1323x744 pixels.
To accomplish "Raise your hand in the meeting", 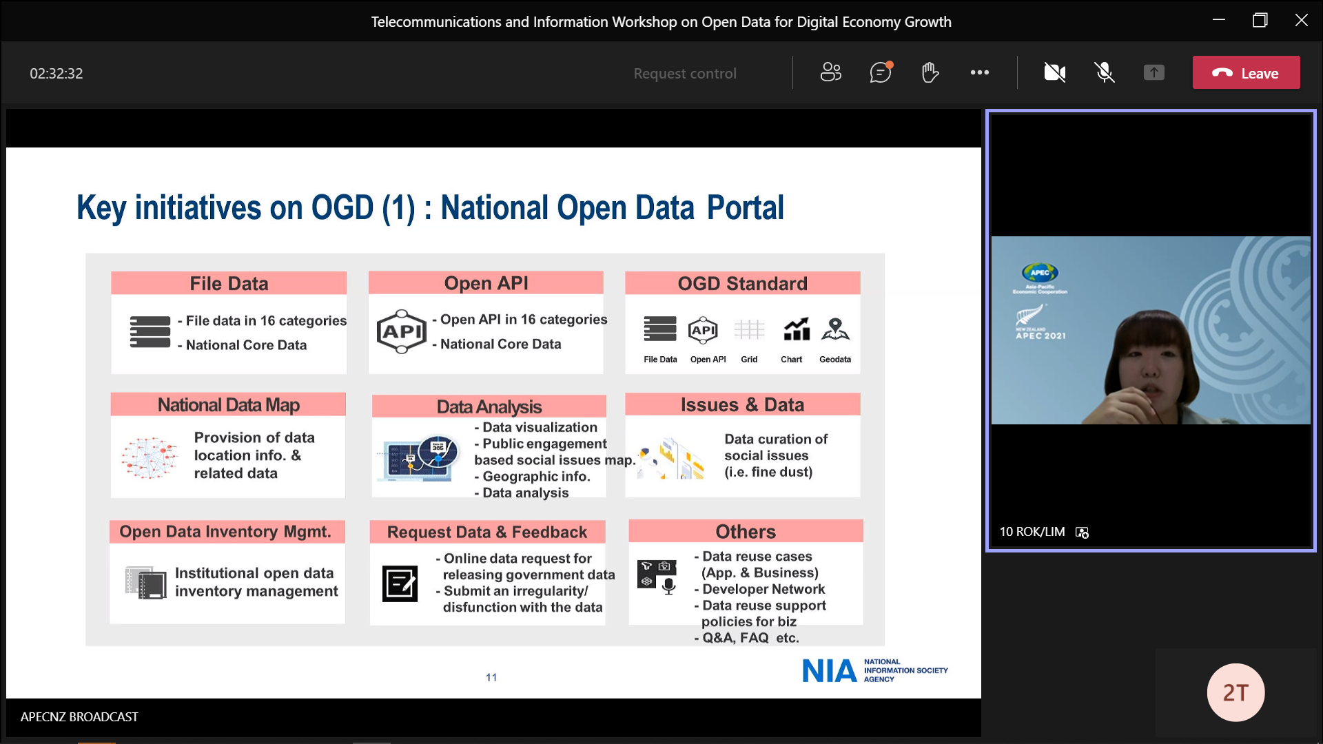I will coord(930,72).
